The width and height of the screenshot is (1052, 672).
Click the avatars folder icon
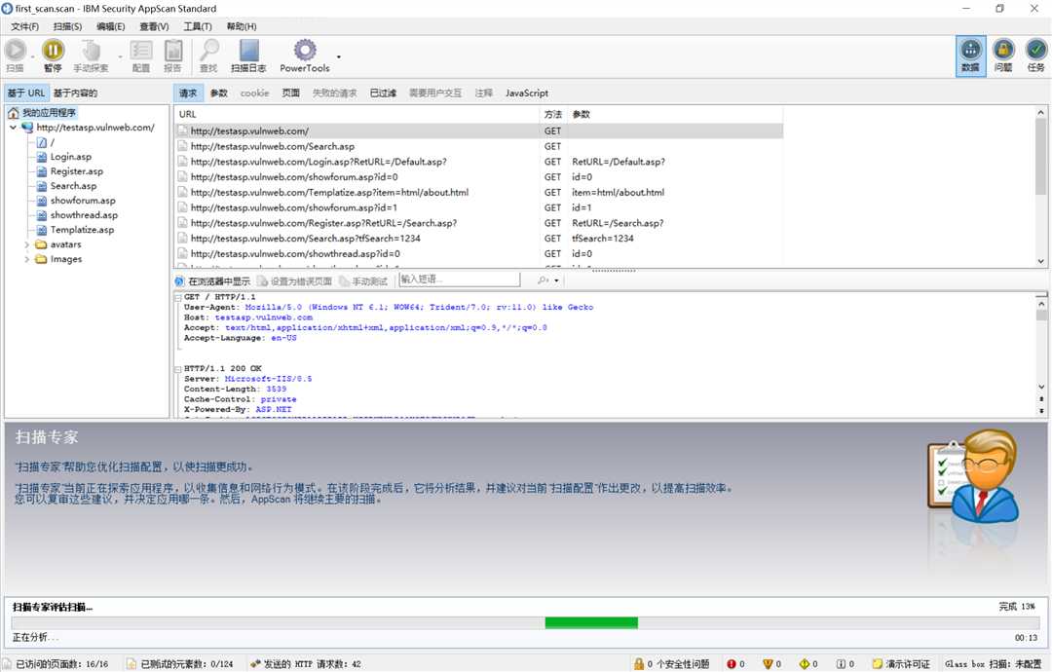click(41, 244)
